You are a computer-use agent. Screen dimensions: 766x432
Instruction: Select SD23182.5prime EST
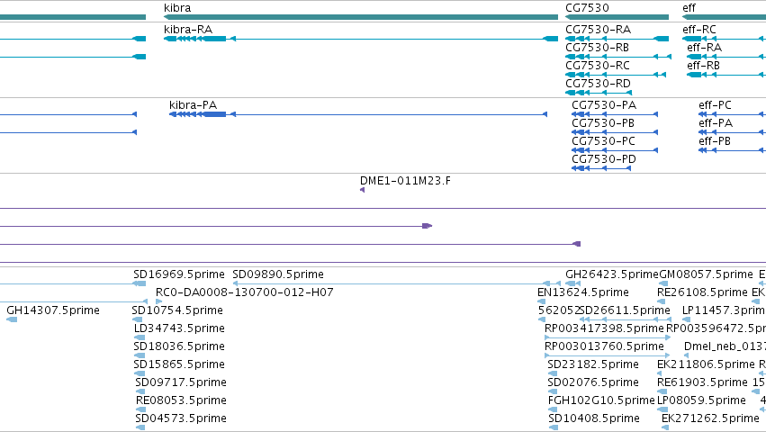click(x=553, y=373)
